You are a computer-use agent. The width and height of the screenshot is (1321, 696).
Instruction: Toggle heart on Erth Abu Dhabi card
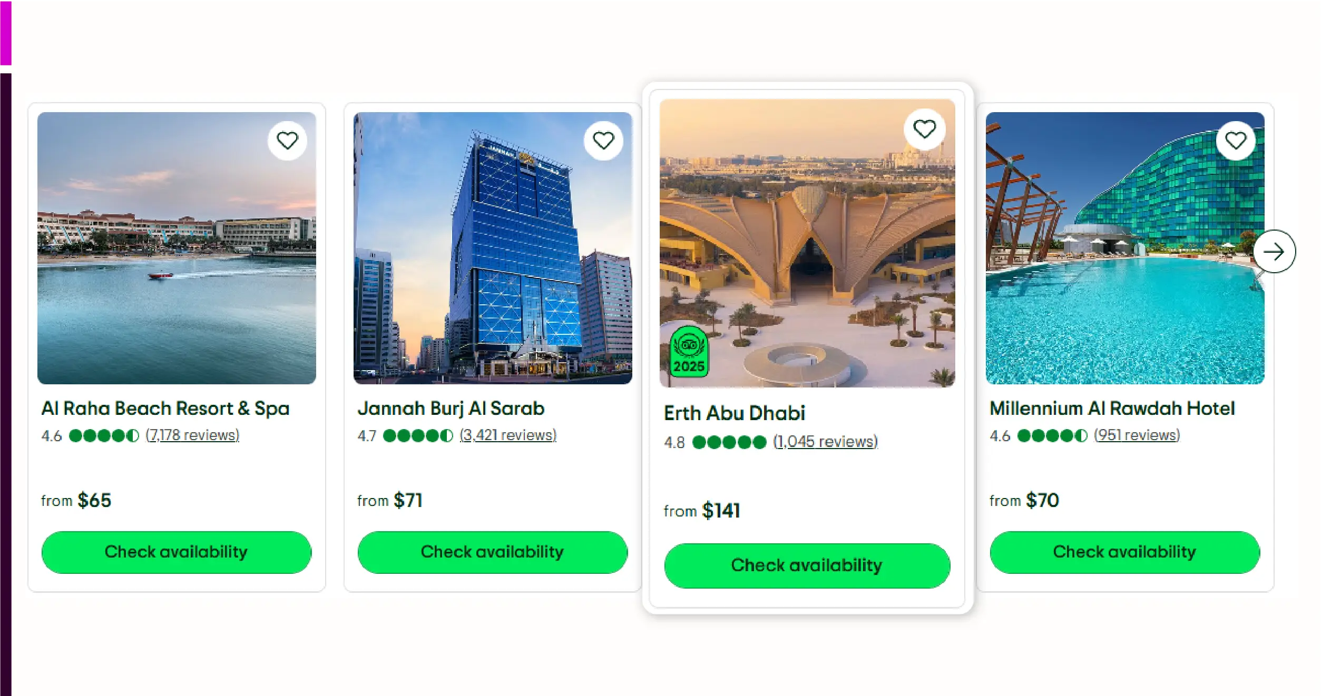click(x=924, y=129)
